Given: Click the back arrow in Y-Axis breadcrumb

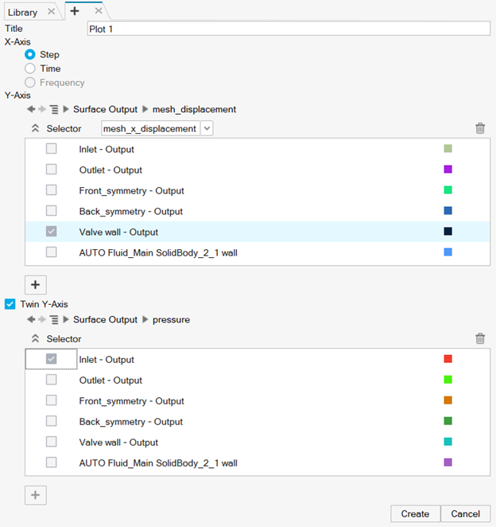Looking at the screenshot, I should pyautogui.click(x=31, y=109).
